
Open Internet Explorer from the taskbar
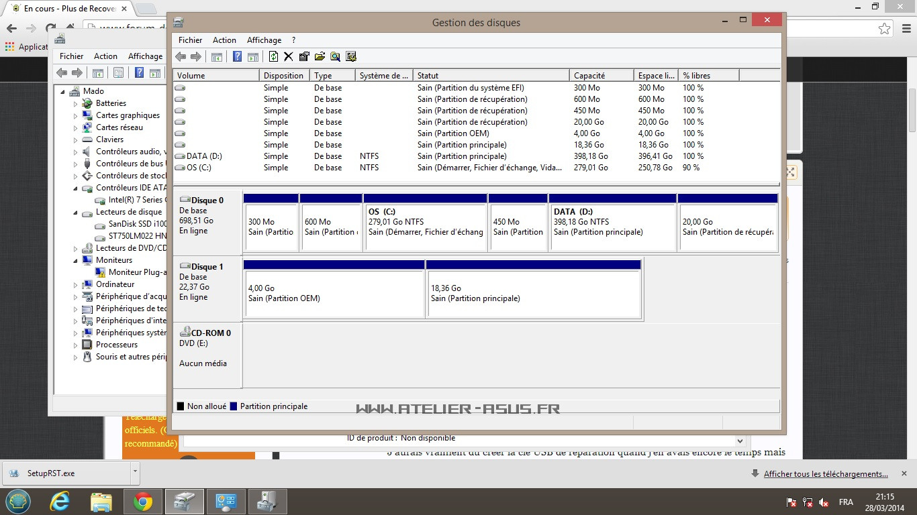[x=60, y=502]
